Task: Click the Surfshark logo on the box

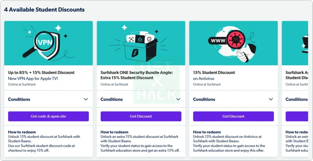Action: [x=134, y=53]
